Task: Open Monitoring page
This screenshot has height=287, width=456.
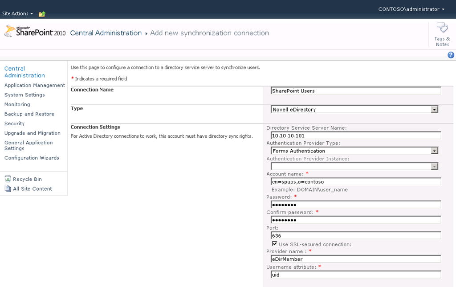Action: 17,104
